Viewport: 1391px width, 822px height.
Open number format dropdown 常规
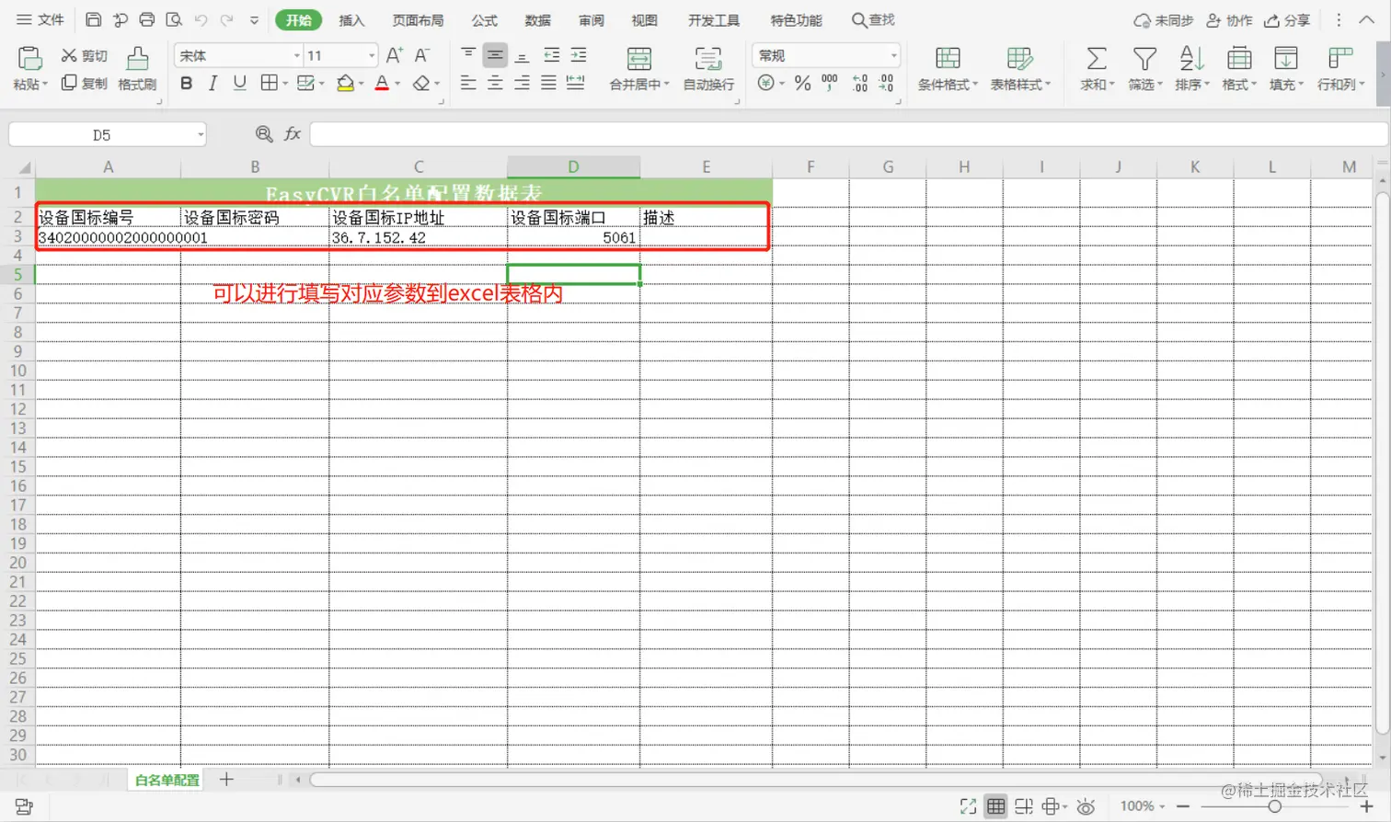[893, 56]
